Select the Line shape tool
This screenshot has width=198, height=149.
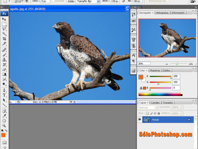coord(4,105)
